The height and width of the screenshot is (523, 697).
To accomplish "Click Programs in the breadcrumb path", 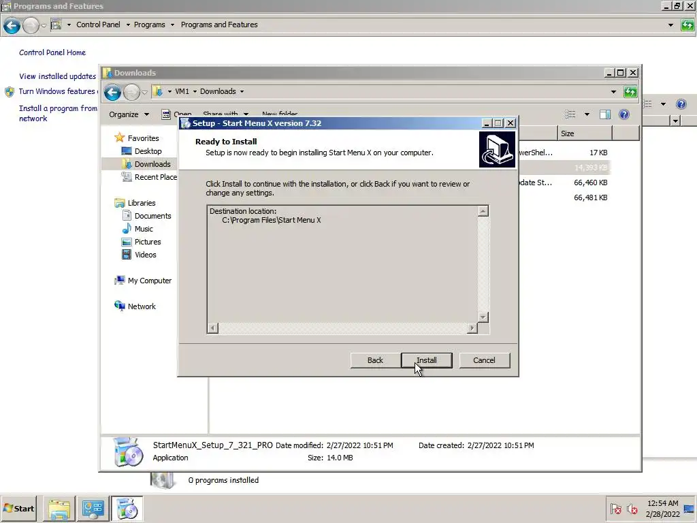I will [x=149, y=25].
